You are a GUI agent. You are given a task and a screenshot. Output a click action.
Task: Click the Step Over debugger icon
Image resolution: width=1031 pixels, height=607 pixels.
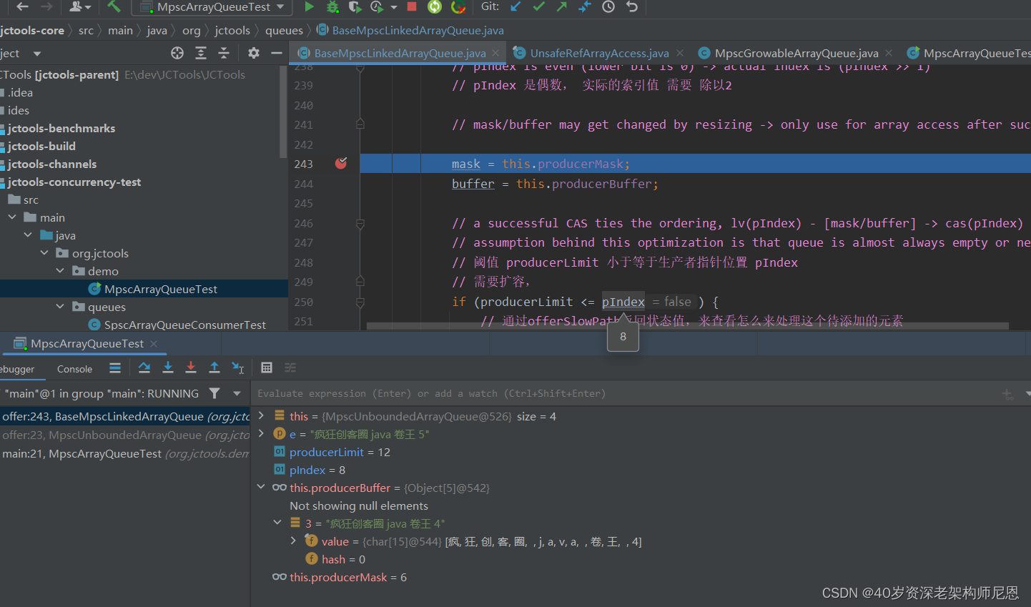144,367
